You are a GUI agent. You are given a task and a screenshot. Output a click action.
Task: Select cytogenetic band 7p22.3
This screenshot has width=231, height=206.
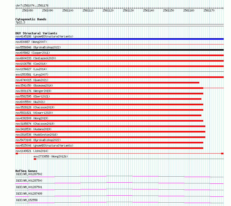click(20, 23)
